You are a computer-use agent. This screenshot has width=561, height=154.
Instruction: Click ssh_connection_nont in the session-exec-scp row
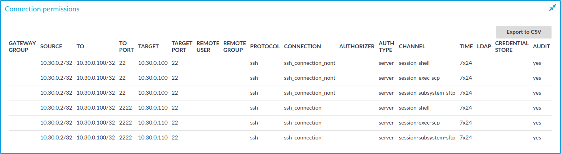click(x=310, y=78)
